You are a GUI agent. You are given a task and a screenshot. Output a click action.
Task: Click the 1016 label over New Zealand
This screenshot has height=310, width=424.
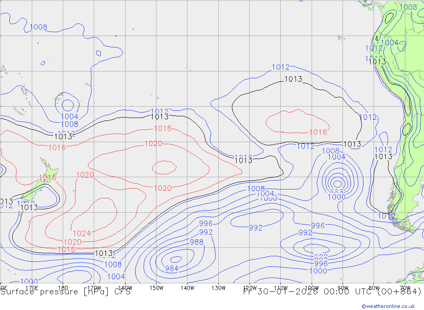48,177
